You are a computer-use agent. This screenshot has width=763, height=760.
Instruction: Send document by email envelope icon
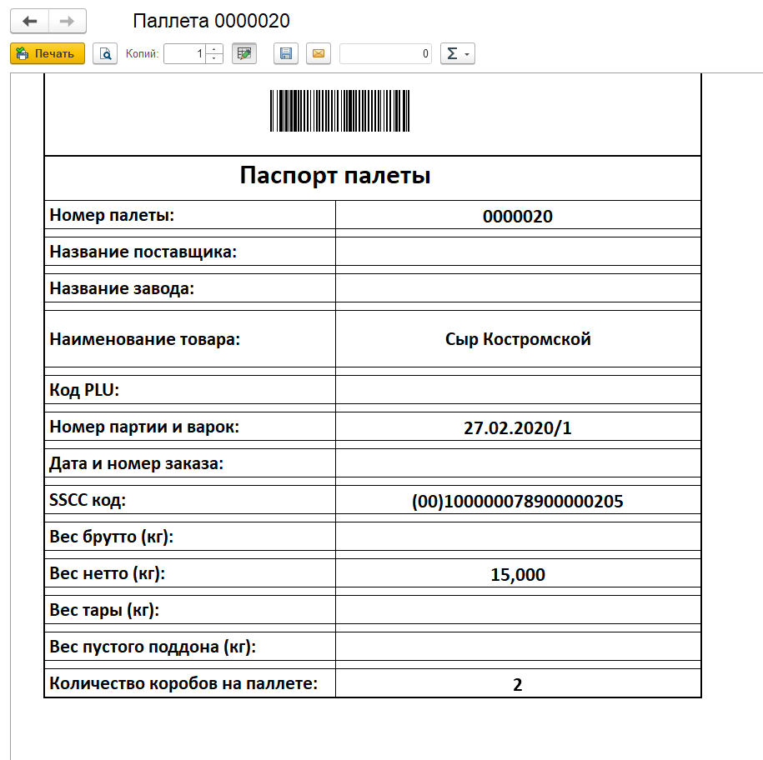(319, 54)
